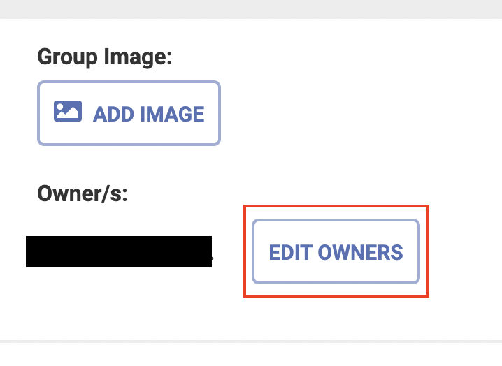Click the word EDIT in the button
The width and height of the screenshot is (502, 366).
pyautogui.click(x=291, y=252)
